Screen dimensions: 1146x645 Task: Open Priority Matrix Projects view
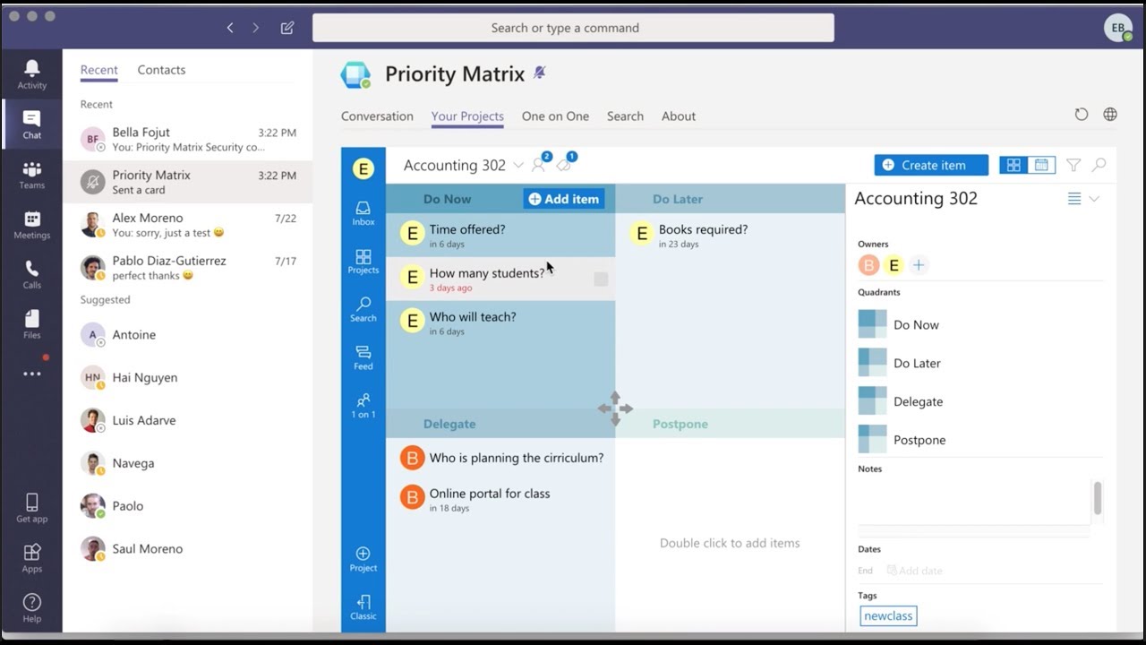(363, 262)
